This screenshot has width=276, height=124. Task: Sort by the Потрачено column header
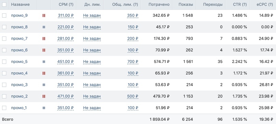tap(159, 4)
